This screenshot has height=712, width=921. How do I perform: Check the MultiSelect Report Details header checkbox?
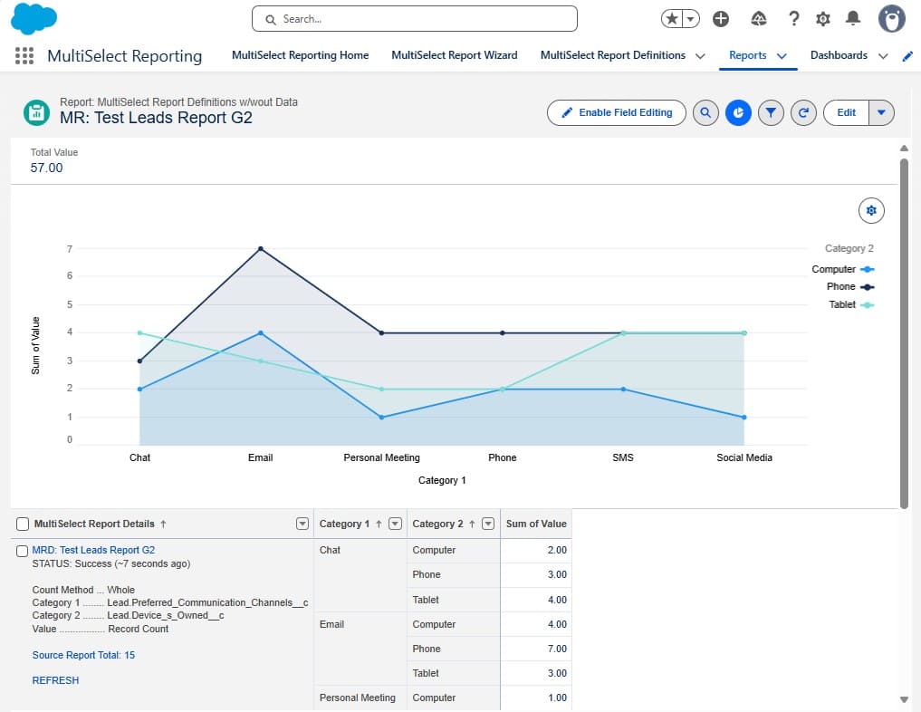[22, 523]
